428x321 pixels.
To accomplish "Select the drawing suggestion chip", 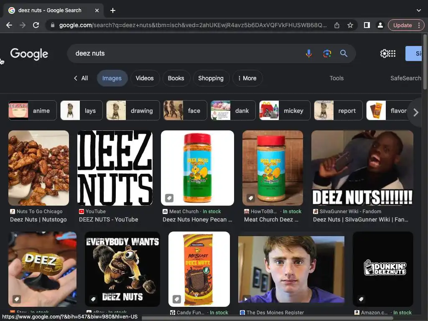I will point(133,110).
